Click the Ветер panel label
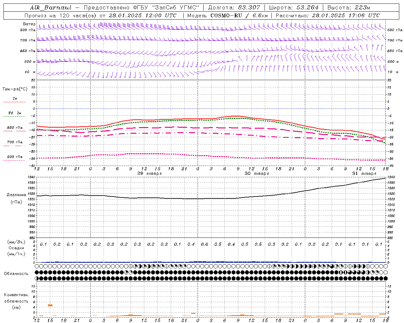The height and width of the screenshot is (323, 404). pos(29,24)
